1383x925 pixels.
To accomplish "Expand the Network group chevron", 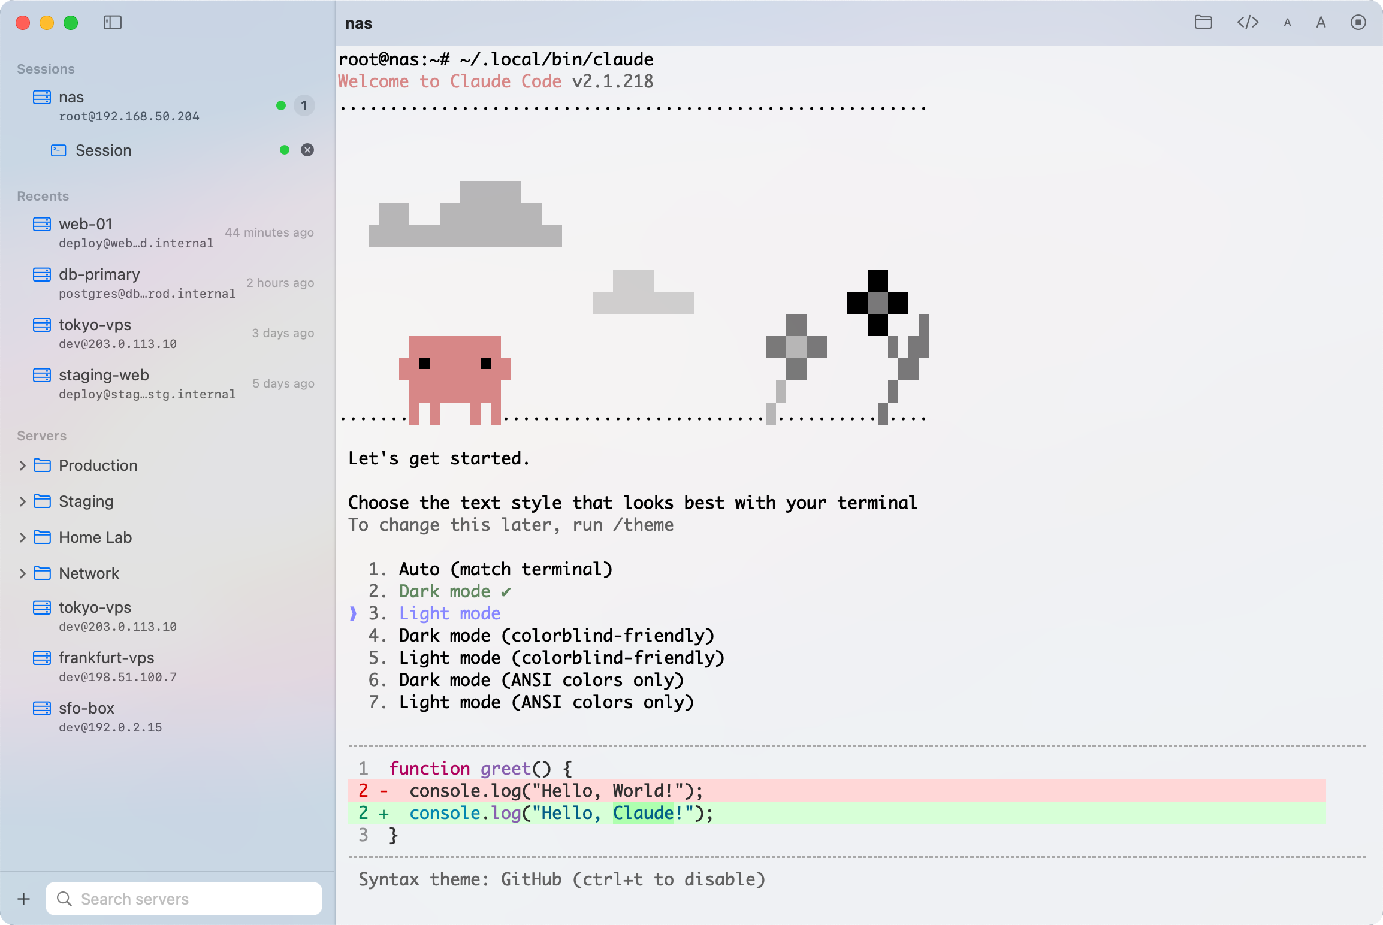I will 22,573.
